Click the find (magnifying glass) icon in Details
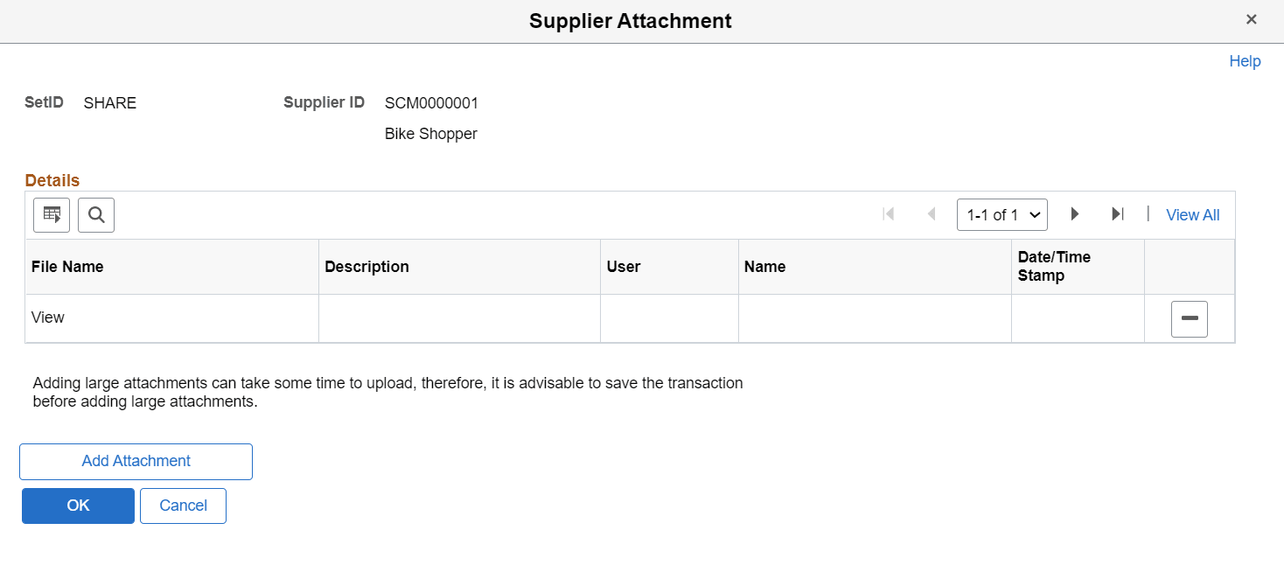The width and height of the screenshot is (1284, 572). [95, 214]
